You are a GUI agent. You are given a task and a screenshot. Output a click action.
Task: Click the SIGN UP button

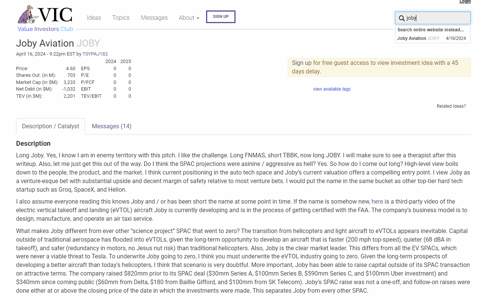(x=221, y=17)
